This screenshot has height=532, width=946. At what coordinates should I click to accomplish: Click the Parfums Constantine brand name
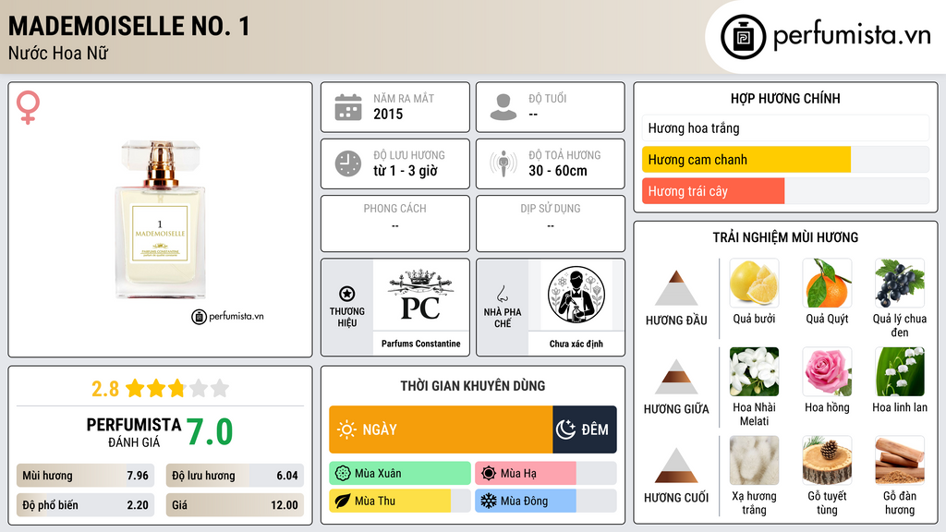coord(420,344)
